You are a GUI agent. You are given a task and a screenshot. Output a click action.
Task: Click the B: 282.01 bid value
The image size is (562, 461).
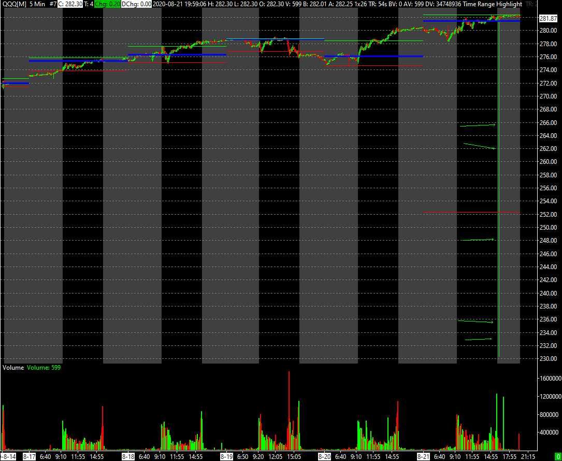pos(315,4)
